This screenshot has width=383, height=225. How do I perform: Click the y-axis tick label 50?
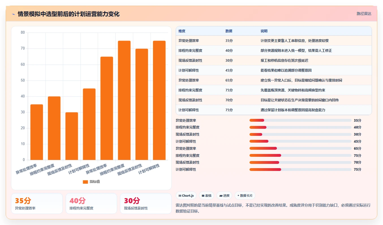pyautogui.click(x=23, y=80)
